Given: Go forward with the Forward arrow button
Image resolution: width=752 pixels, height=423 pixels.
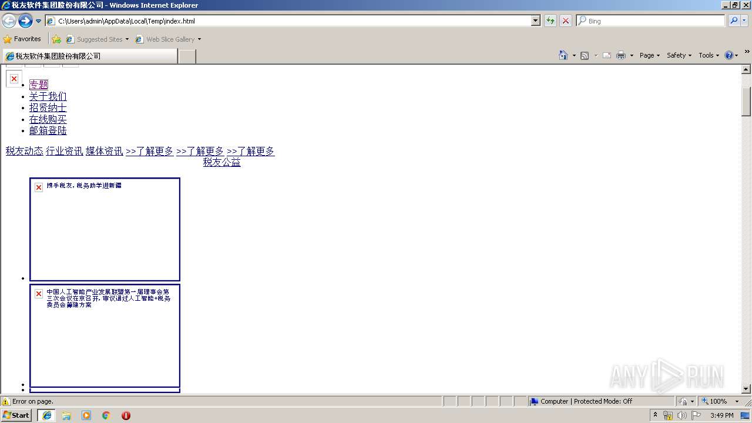Looking at the screenshot, I should [25, 21].
